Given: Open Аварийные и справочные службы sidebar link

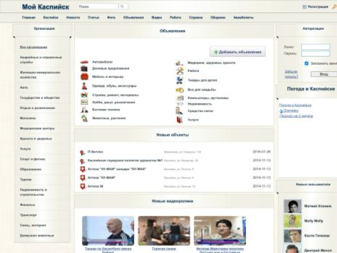Looking at the screenshot, I should coord(41,60).
